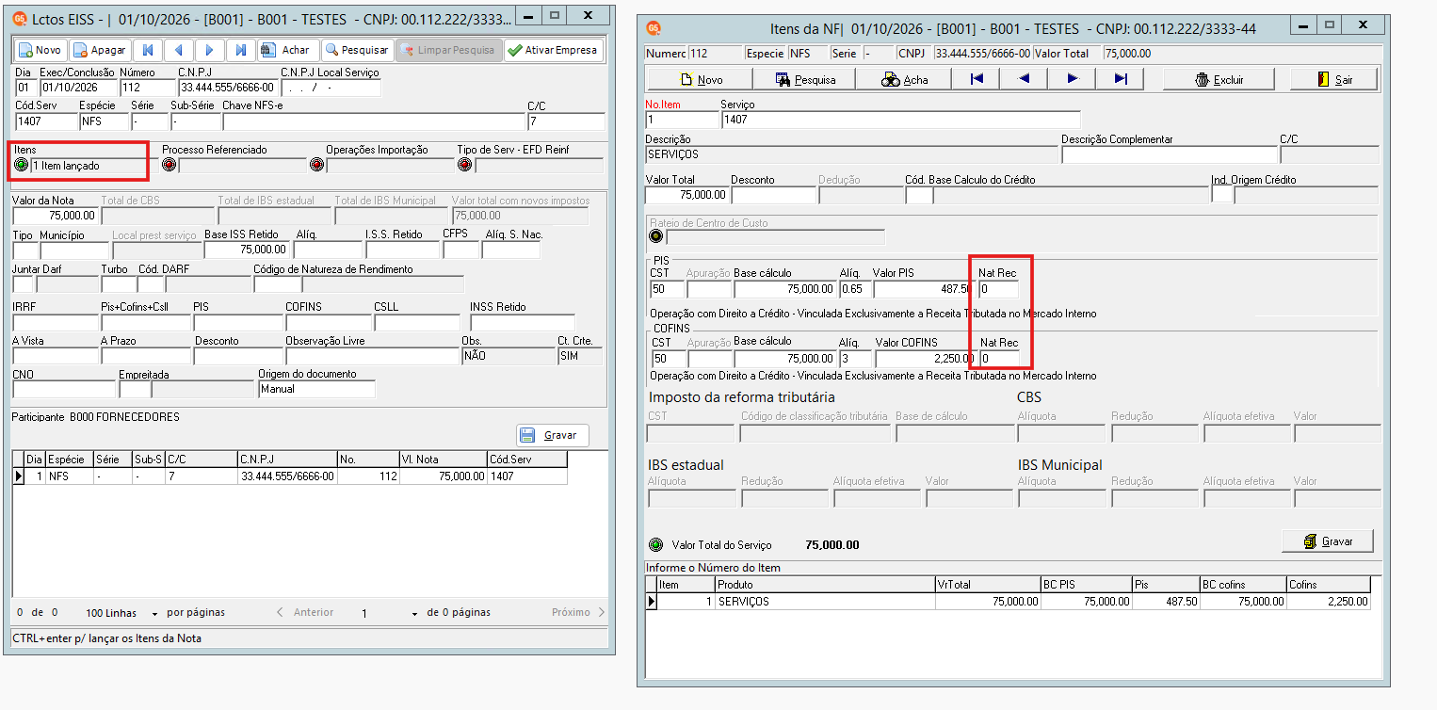Click the red Operações Importação indicator

pos(317,166)
